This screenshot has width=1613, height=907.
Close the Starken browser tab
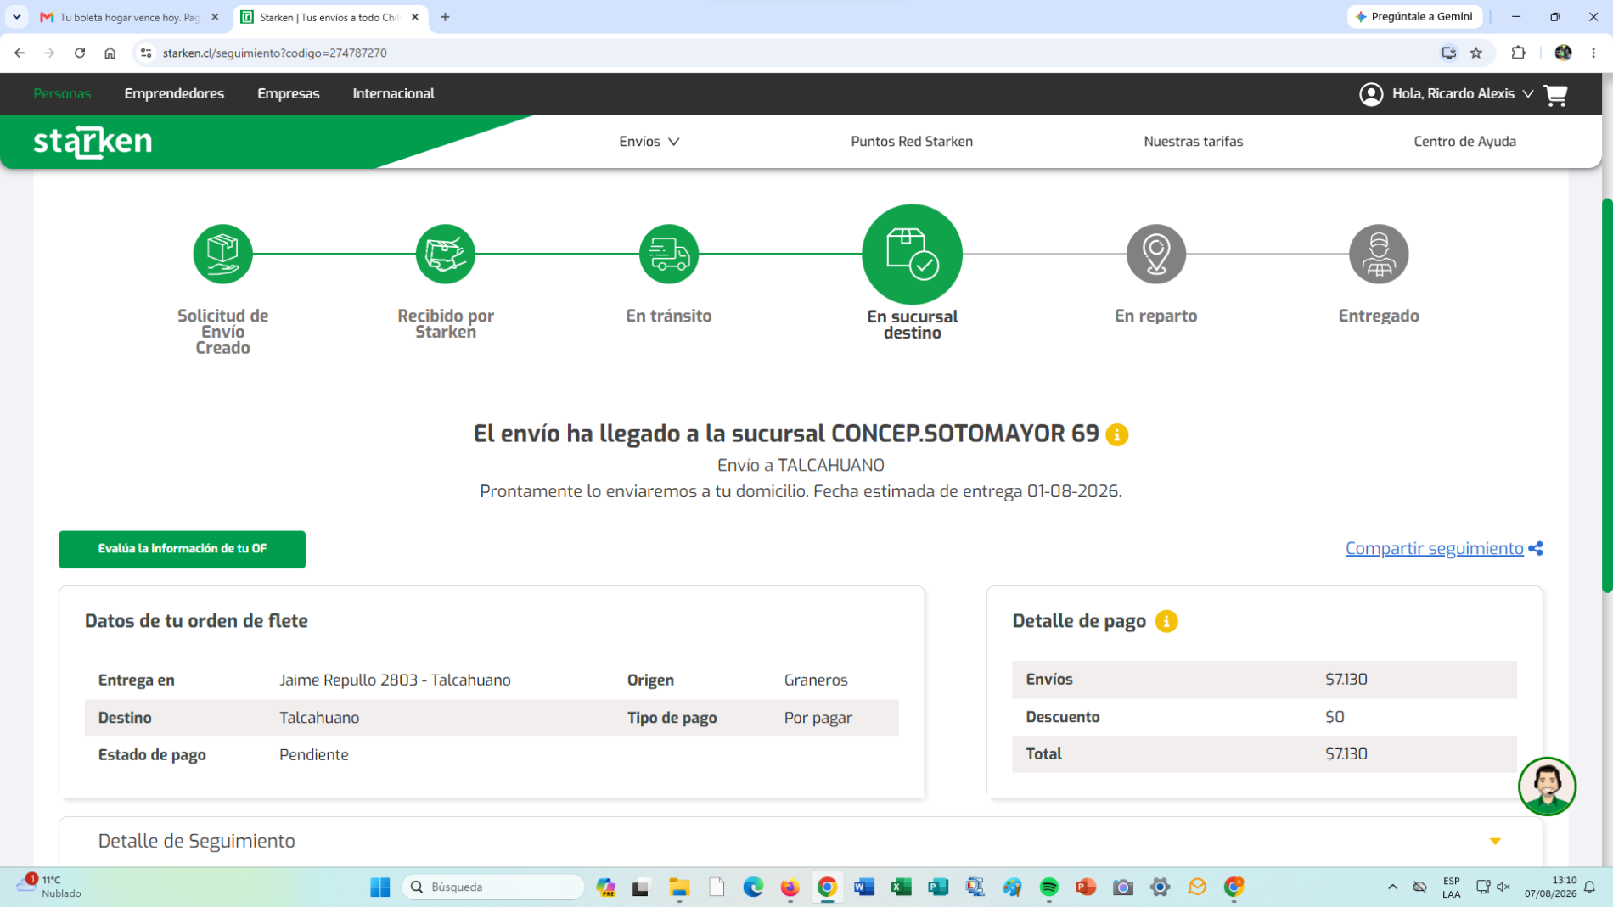click(415, 17)
